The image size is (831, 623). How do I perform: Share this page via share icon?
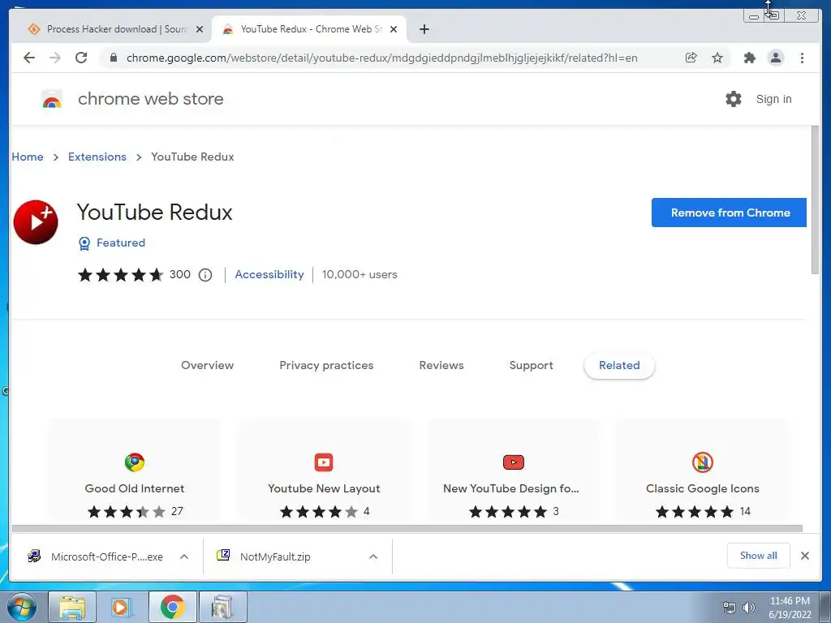pos(691,58)
